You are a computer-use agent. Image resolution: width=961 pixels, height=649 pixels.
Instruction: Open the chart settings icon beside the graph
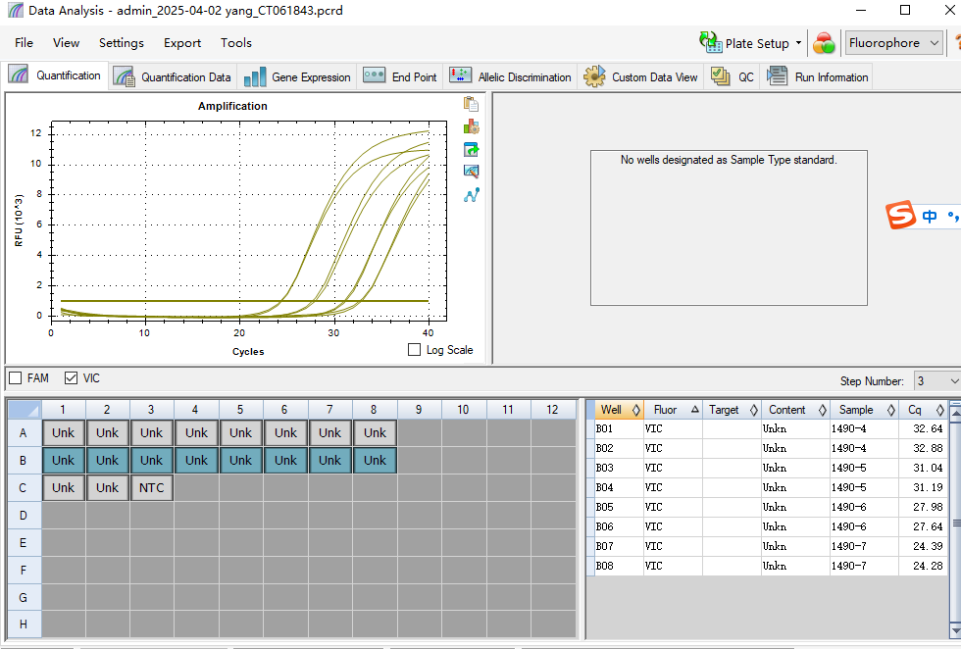[471, 126]
